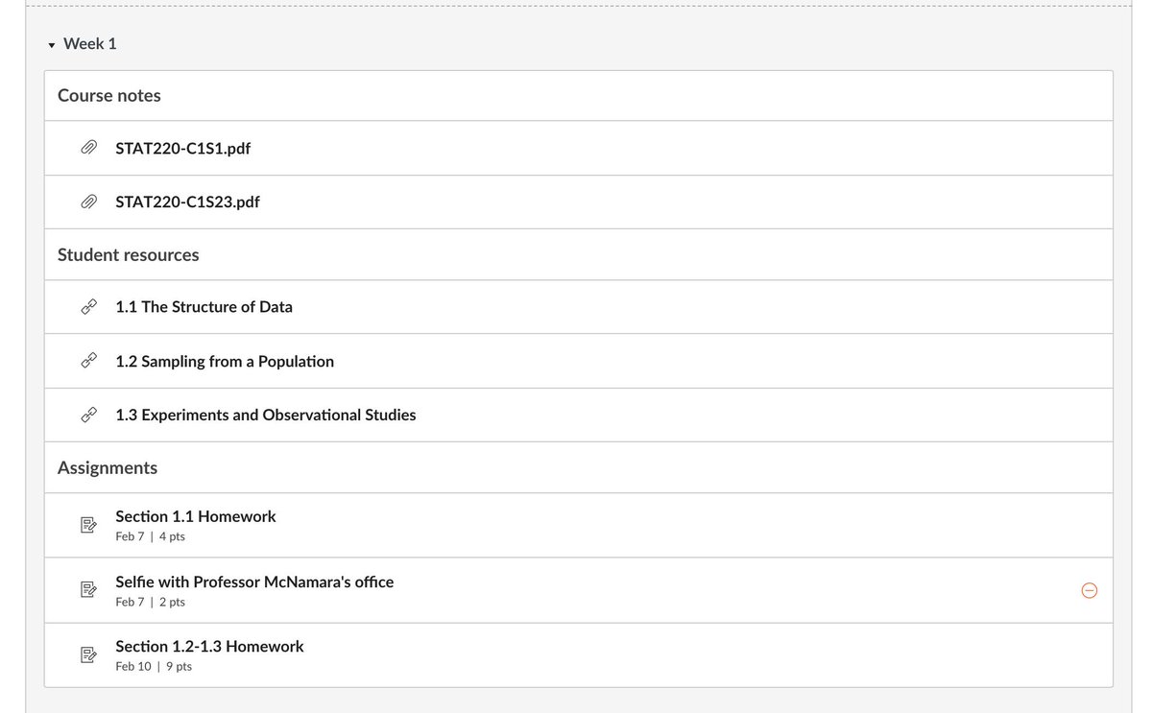Click chain icon beside 1.2 Sampling from a Population
The width and height of the screenshot is (1152, 713).
pyautogui.click(x=88, y=361)
